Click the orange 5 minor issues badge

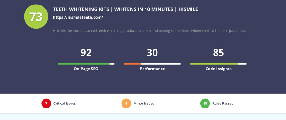(126, 103)
